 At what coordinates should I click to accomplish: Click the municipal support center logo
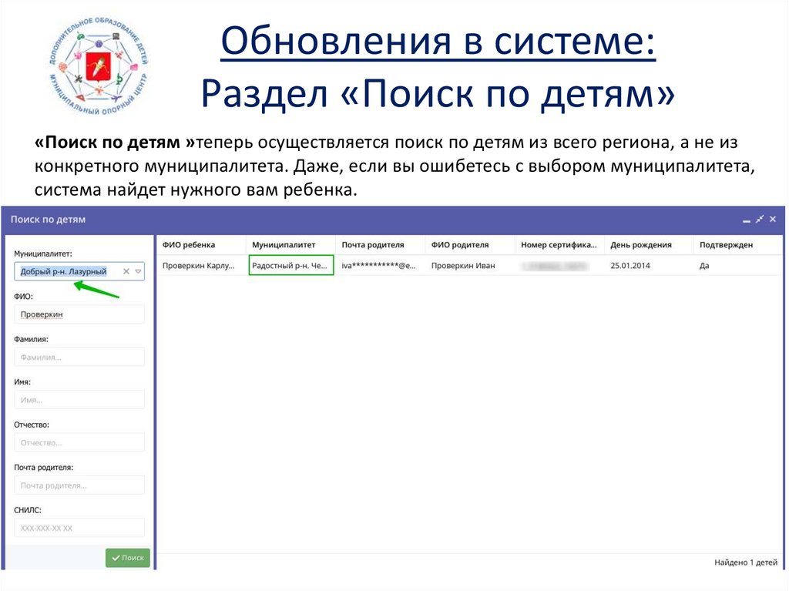98,66
